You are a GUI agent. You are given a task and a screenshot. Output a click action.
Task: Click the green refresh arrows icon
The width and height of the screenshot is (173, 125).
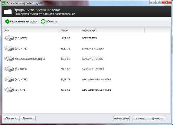[43, 21]
